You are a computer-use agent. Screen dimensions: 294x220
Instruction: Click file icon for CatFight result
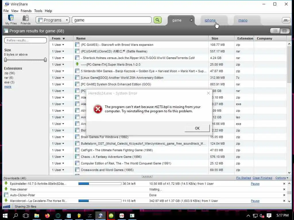tap(77, 150)
